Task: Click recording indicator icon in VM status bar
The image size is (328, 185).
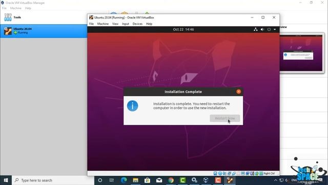Action: click(x=248, y=174)
